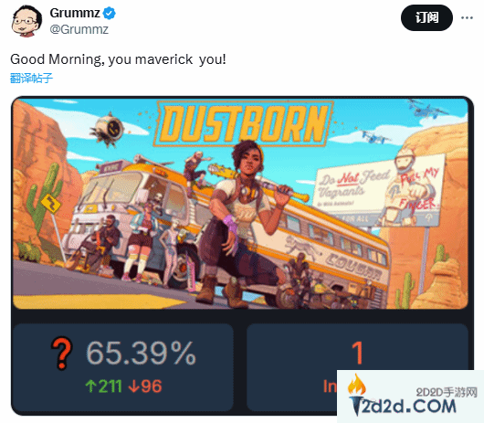Click the green up arrow beside 211
Viewport: 484px width, 423px height.
pos(90,386)
